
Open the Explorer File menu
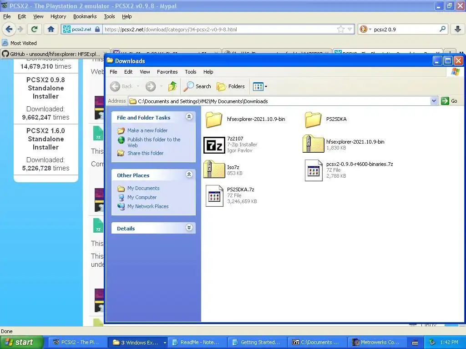click(113, 72)
